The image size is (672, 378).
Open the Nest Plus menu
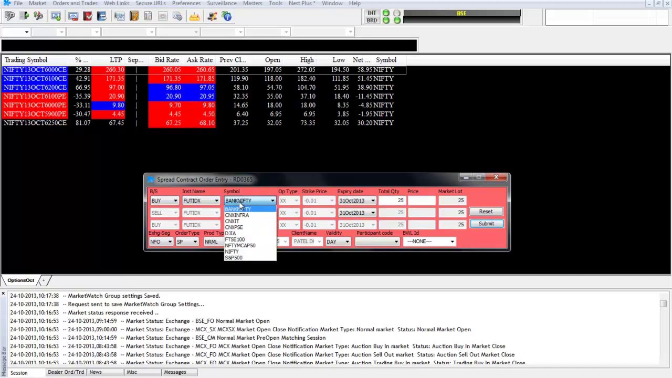[x=302, y=3]
